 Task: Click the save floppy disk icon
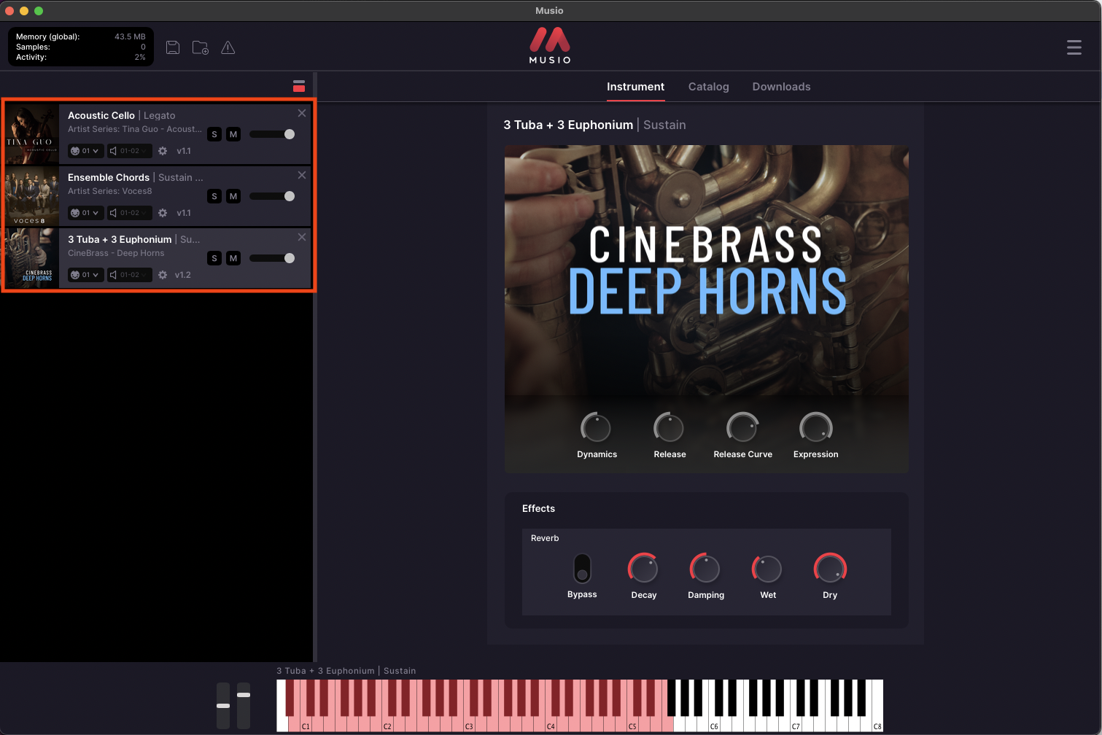pyautogui.click(x=173, y=47)
